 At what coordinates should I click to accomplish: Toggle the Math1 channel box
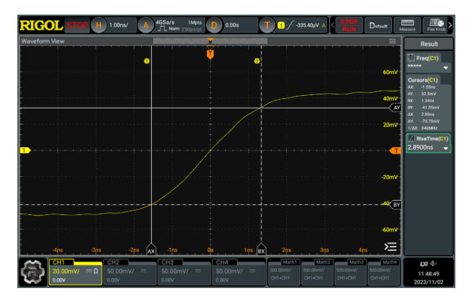click(x=284, y=271)
